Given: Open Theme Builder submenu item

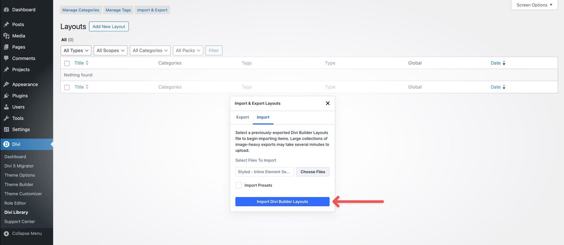Looking at the screenshot, I should (19, 184).
